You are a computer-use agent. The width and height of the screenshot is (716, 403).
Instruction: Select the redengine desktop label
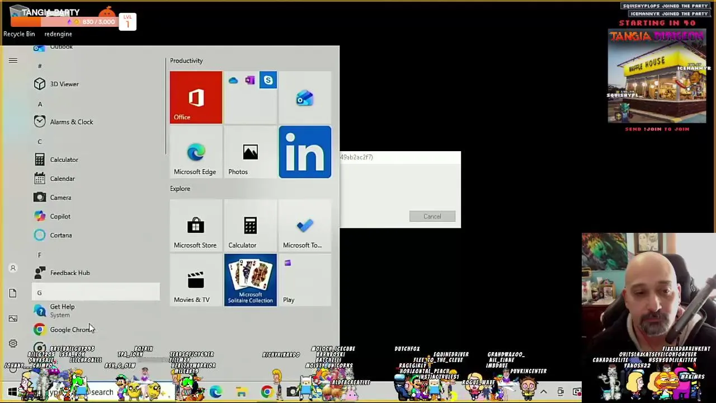58,34
